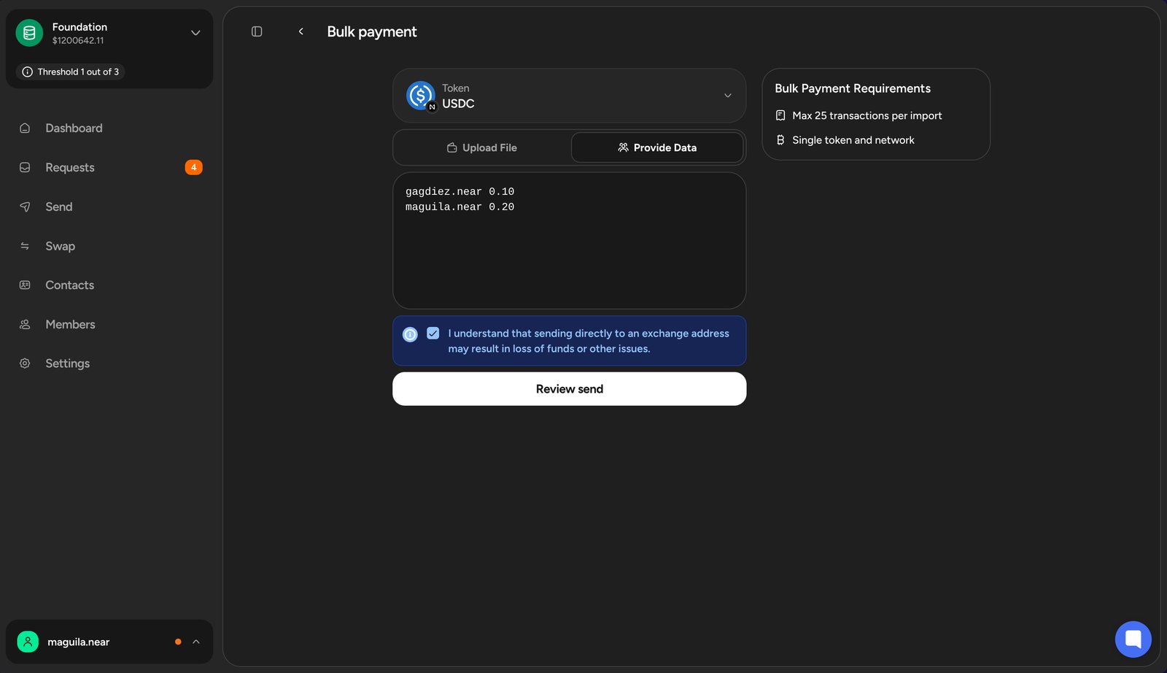The height and width of the screenshot is (673, 1167).
Task: Click the USDC token logo
Action: click(x=421, y=96)
